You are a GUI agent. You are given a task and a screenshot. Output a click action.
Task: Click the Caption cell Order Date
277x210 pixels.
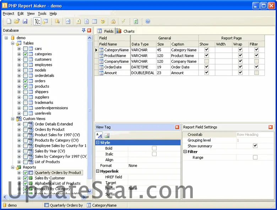(x=184, y=67)
